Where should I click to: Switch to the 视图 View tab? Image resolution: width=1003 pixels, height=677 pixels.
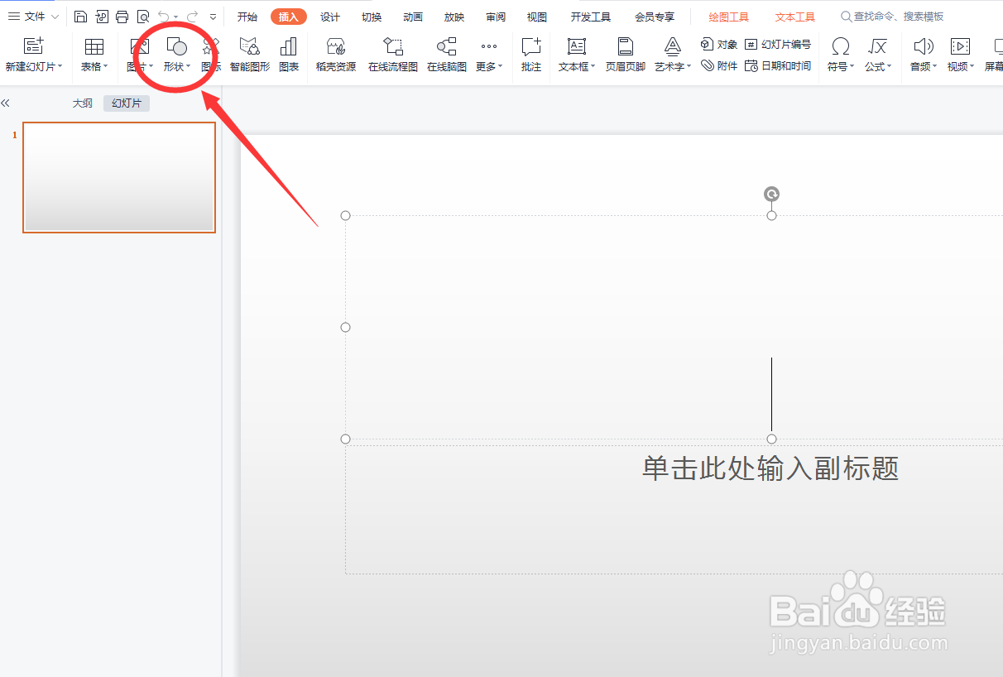[537, 17]
